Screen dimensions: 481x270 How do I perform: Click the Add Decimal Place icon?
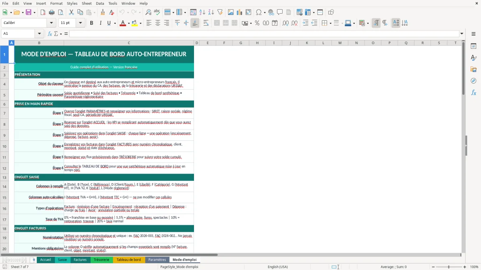[x=286, y=23]
